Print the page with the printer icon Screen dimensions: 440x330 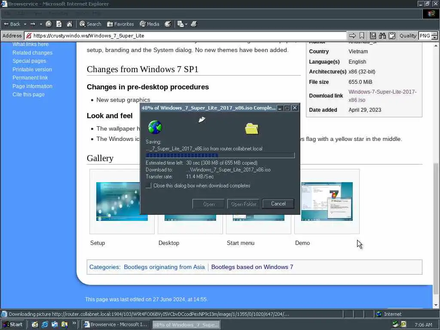tap(194, 24)
